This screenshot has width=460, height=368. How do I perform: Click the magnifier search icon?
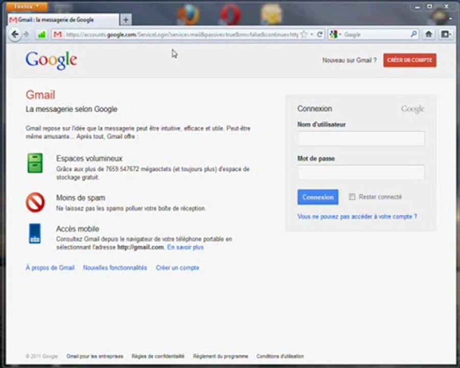[413, 34]
